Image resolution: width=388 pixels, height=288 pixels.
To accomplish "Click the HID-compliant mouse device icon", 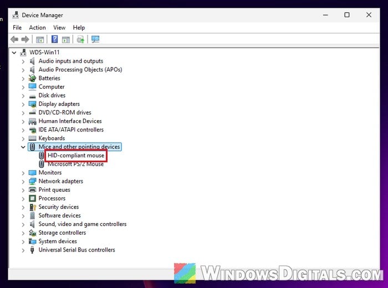I will click(x=42, y=156).
